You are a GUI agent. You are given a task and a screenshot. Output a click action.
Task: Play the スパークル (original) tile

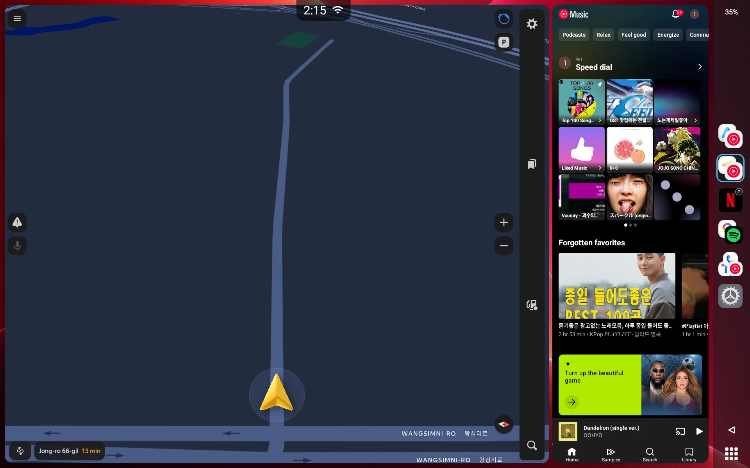629,197
